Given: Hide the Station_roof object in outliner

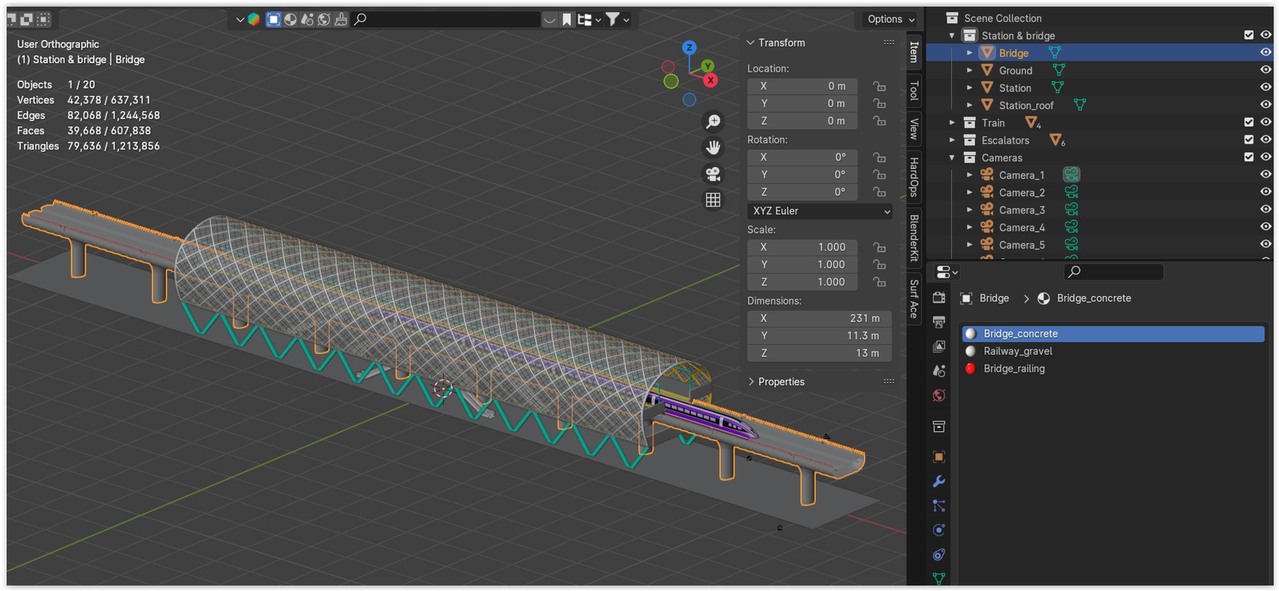Looking at the screenshot, I should 1266,104.
